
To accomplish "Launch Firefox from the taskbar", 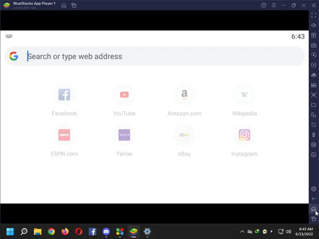I will pos(65,232).
